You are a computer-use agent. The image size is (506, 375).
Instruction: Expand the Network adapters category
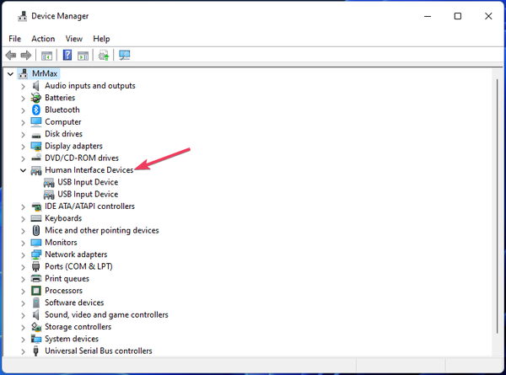click(x=23, y=254)
